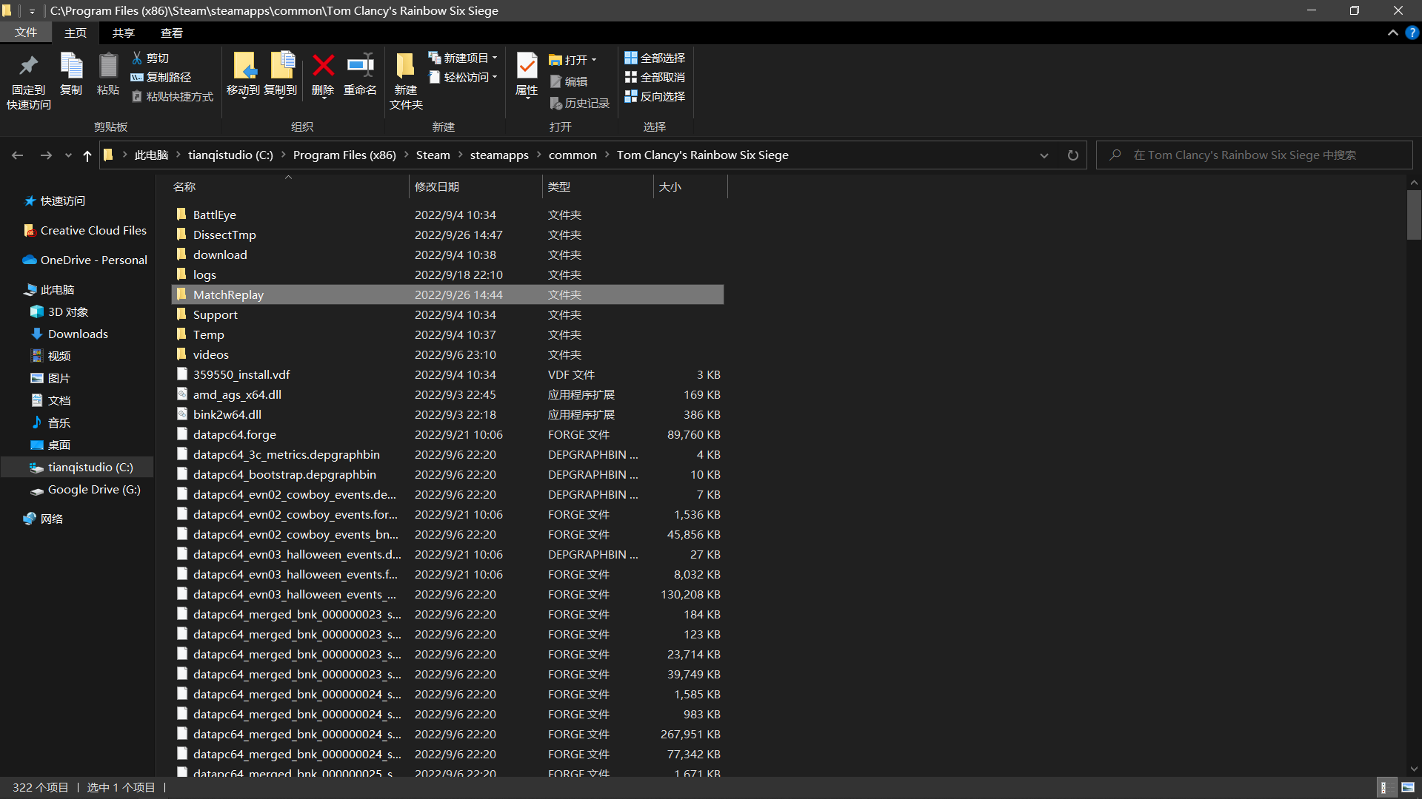The height and width of the screenshot is (799, 1422).
Task: Select Quick Access (快速访问) in sidebar
Action: click(x=63, y=200)
